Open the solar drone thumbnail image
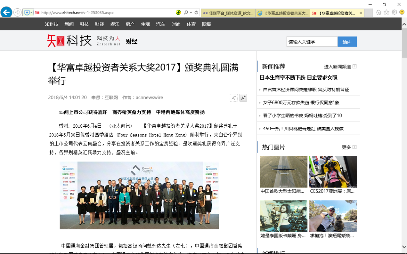 click(x=283, y=171)
